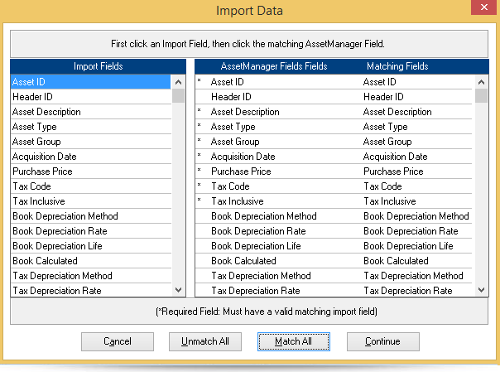This screenshot has width=500, height=372.
Task: Click 'Tax Depreciation Method' in AssetManager Fields column
Action: [261, 276]
